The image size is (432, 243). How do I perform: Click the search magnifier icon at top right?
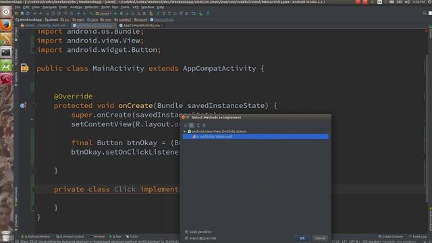[425, 13]
